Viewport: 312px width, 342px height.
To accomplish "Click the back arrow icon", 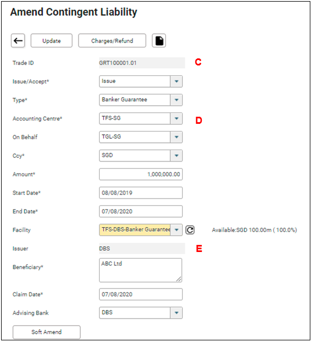I will click(18, 40).
